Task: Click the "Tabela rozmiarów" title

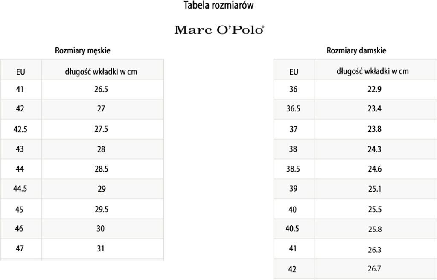Action: click(x=218, y=6)
